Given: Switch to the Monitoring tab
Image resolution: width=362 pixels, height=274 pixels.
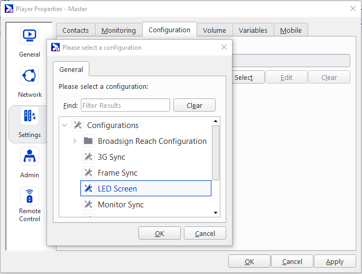Looking at the screenshot, I should [118, 30].
